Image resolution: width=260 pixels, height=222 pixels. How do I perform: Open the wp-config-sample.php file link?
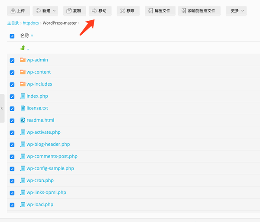click(50, 168)
